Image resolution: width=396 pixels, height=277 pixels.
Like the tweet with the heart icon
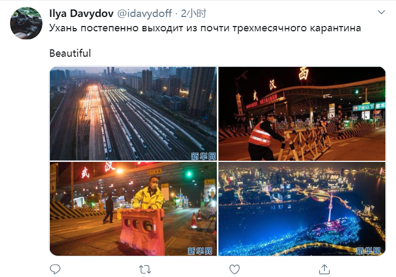[234, 270]
